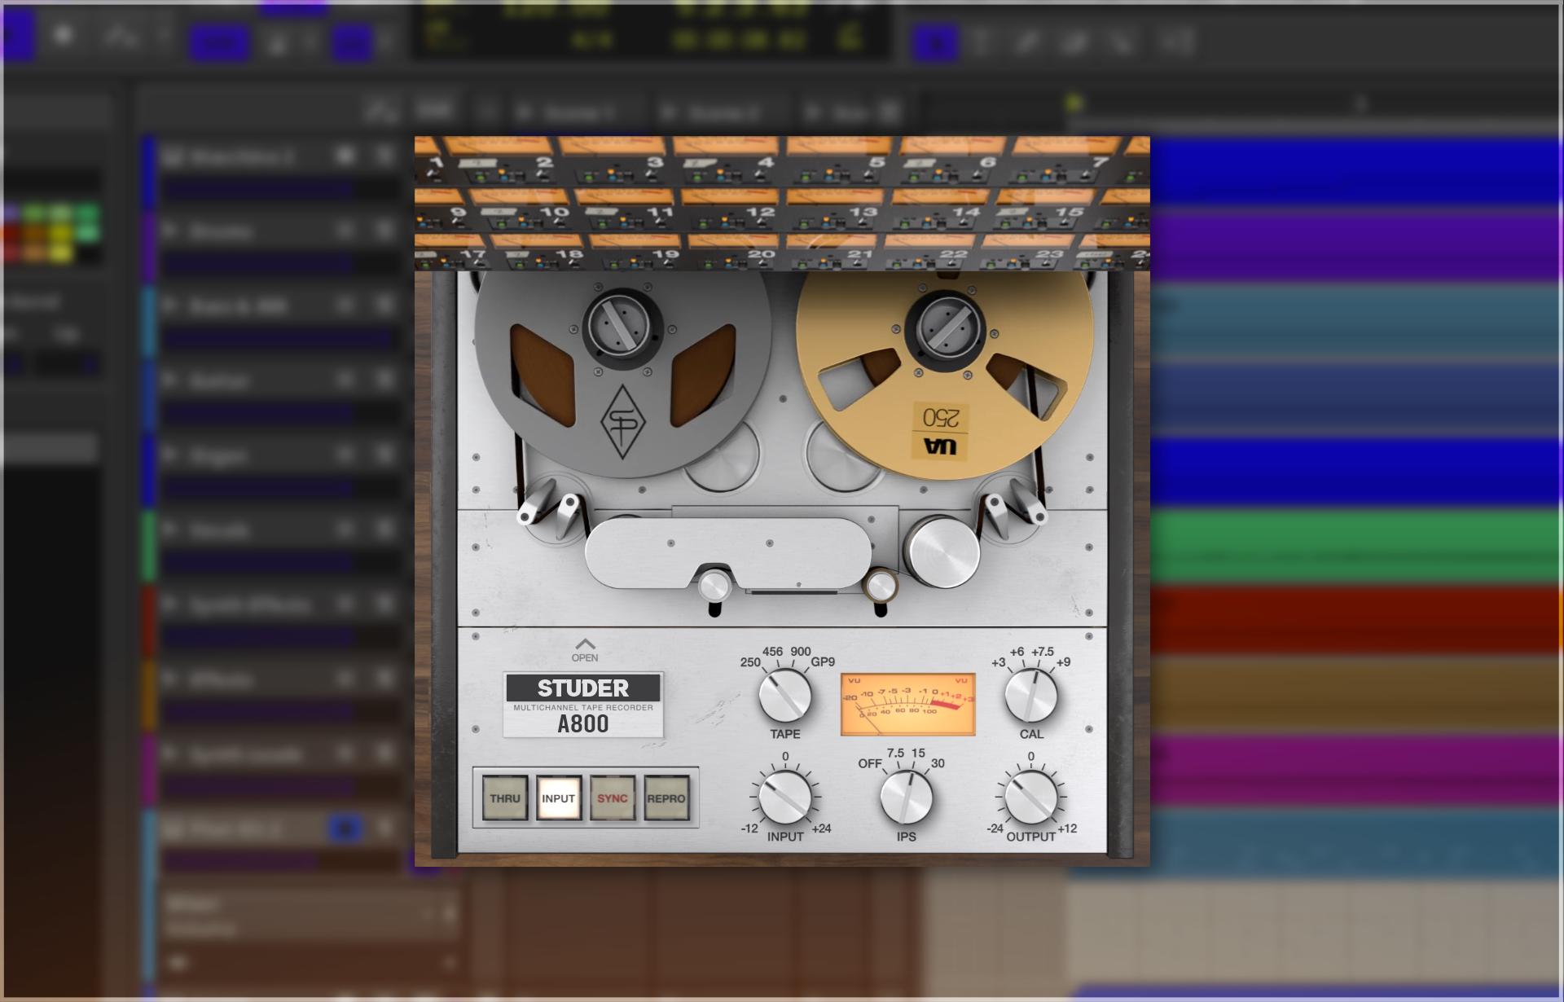
Task: Click the left round plate below reels
Action: tap(723, 458)
